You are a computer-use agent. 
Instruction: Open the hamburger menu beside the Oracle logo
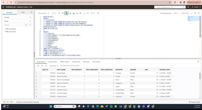click(x=3, y=7)
